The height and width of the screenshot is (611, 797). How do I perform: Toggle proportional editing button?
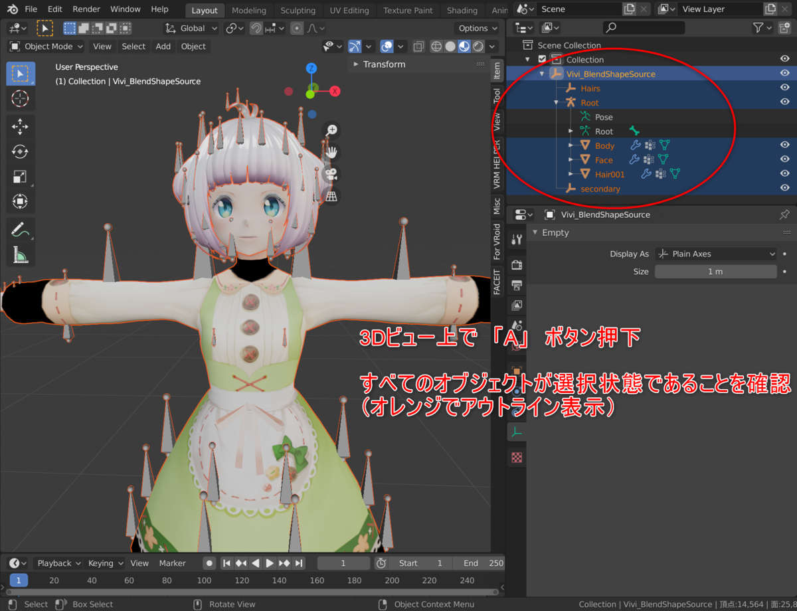(x=297, y=28)
